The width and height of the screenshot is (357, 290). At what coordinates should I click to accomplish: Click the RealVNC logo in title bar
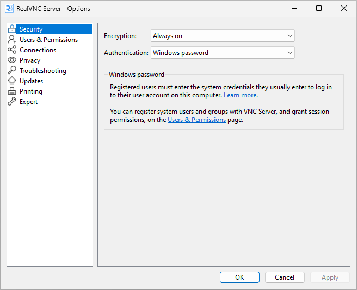9,8
